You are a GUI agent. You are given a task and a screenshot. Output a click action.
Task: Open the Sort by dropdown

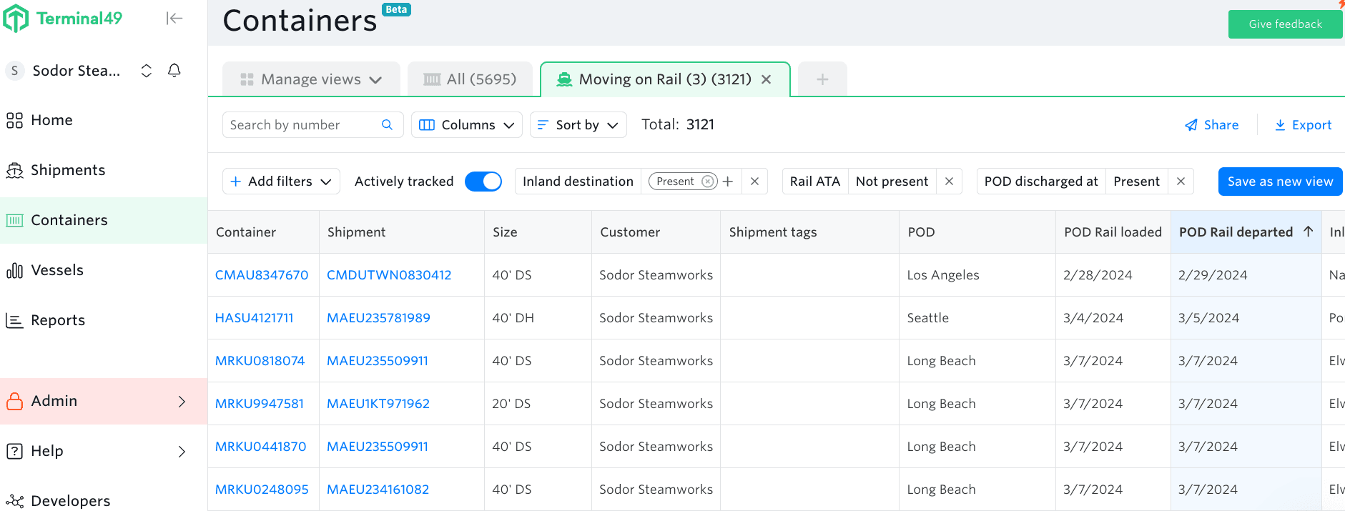point(578,125)
